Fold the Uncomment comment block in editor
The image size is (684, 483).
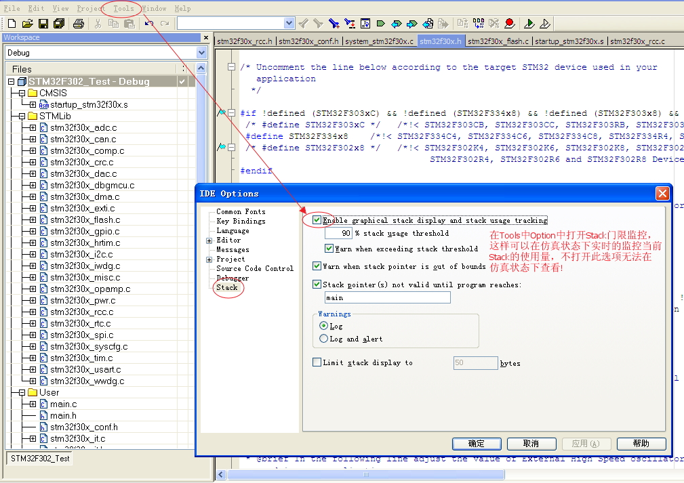click(232, 66)
